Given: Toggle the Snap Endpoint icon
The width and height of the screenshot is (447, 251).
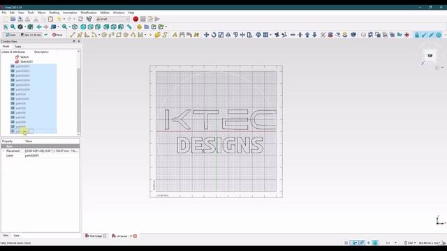Looking at the screenshot, I should (424, 35).
